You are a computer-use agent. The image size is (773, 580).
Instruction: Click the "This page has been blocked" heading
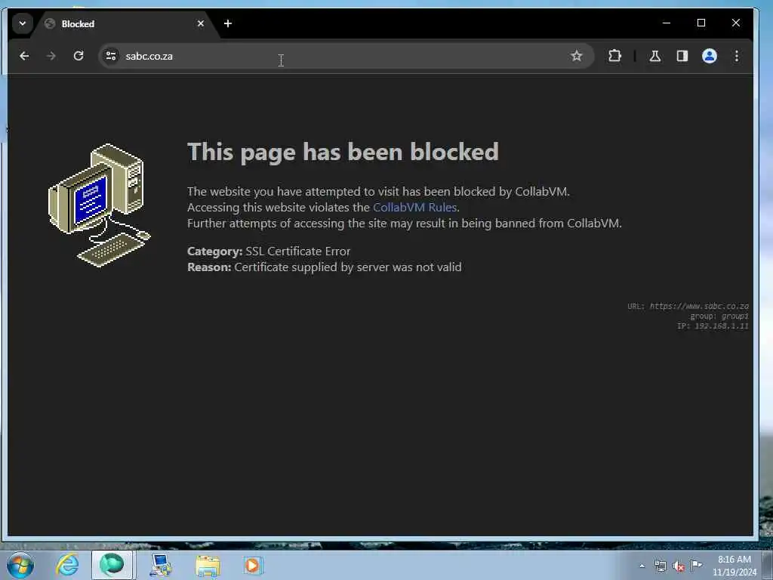(343, 151)
